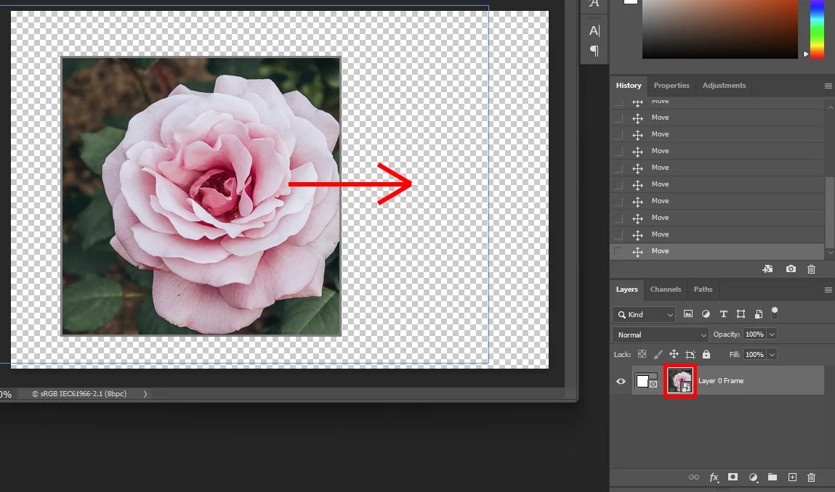Click History panel scroll down arrow
Image resolution: width=835 pixels, height=492 pixels.
tap(830, 253)
